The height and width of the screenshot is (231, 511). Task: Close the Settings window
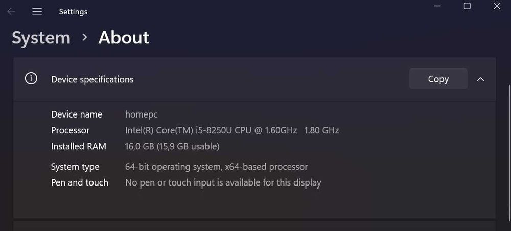(x=497, y=6)
